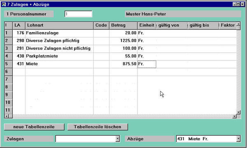Click the amount 100.00 cell
The image size is (247, 148).
[x=123, y=49]
